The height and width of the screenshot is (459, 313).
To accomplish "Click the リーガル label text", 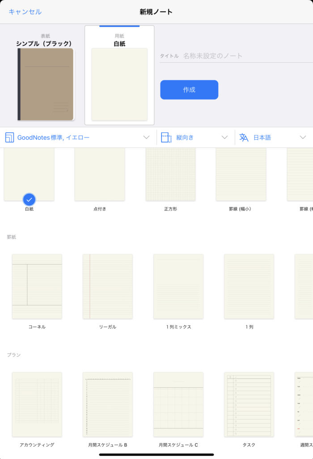I will pyautogui.click(x=108, y=327).
